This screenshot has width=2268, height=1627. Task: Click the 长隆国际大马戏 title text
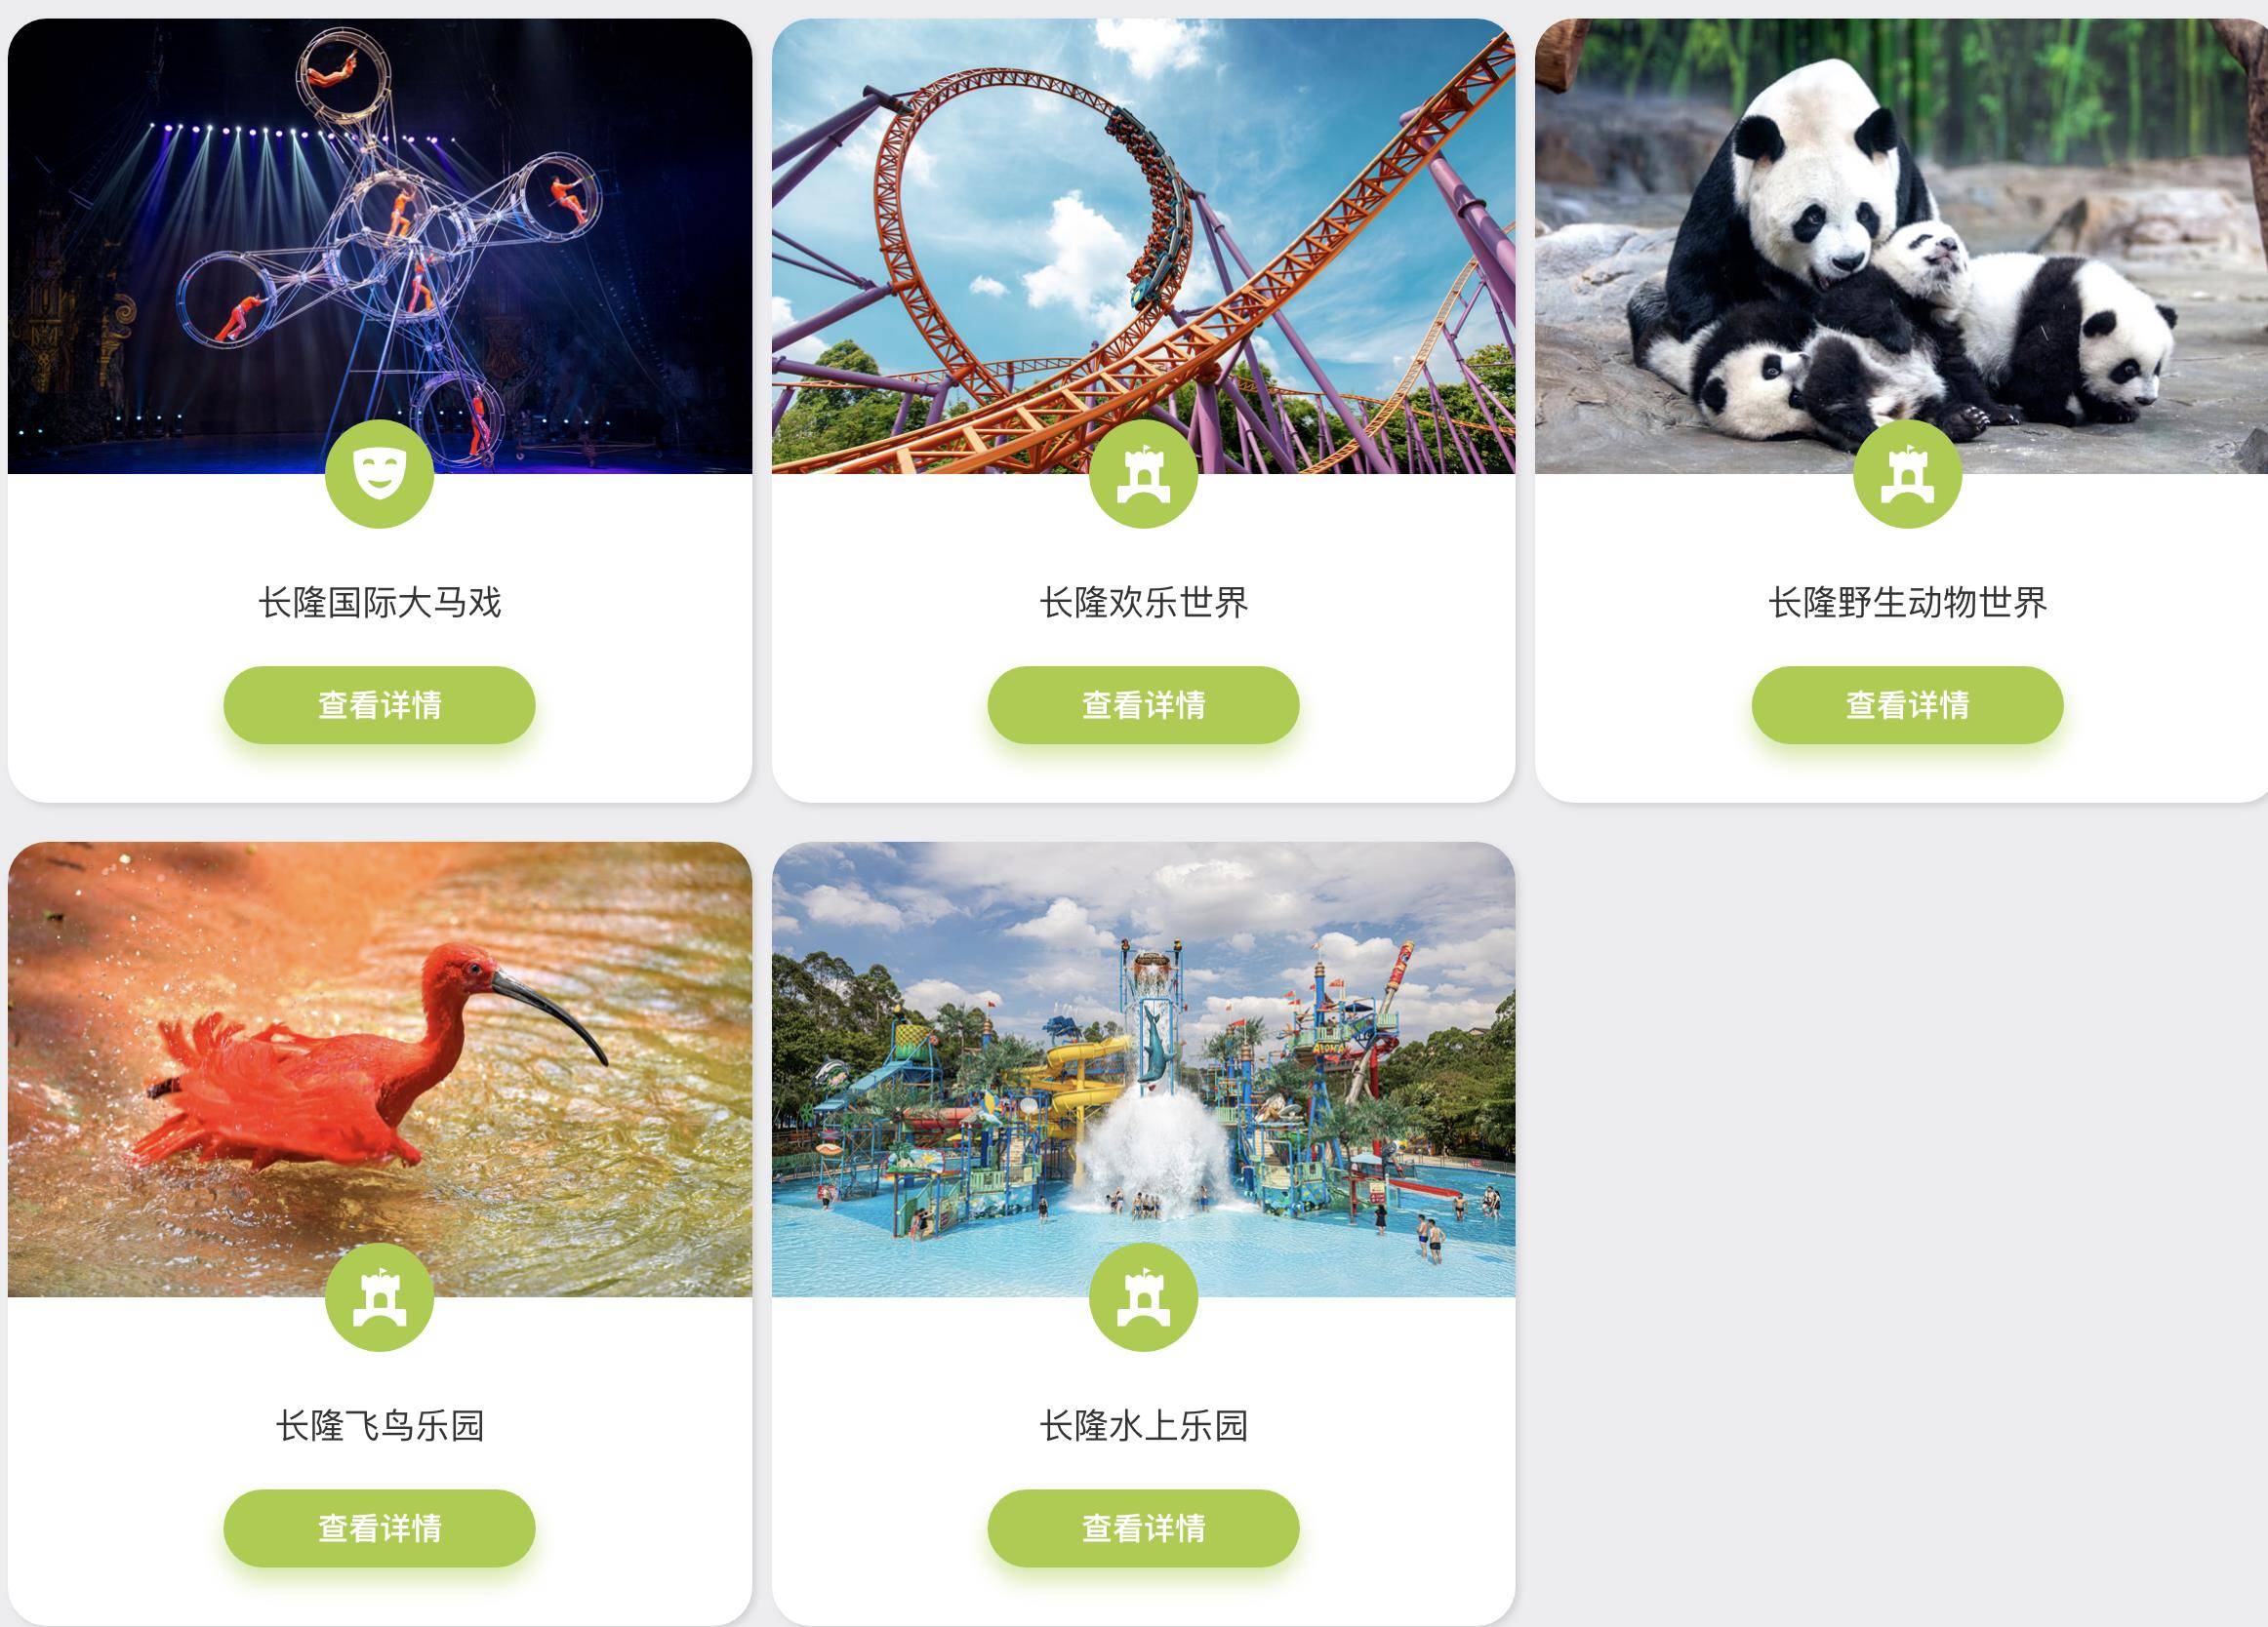379,603
